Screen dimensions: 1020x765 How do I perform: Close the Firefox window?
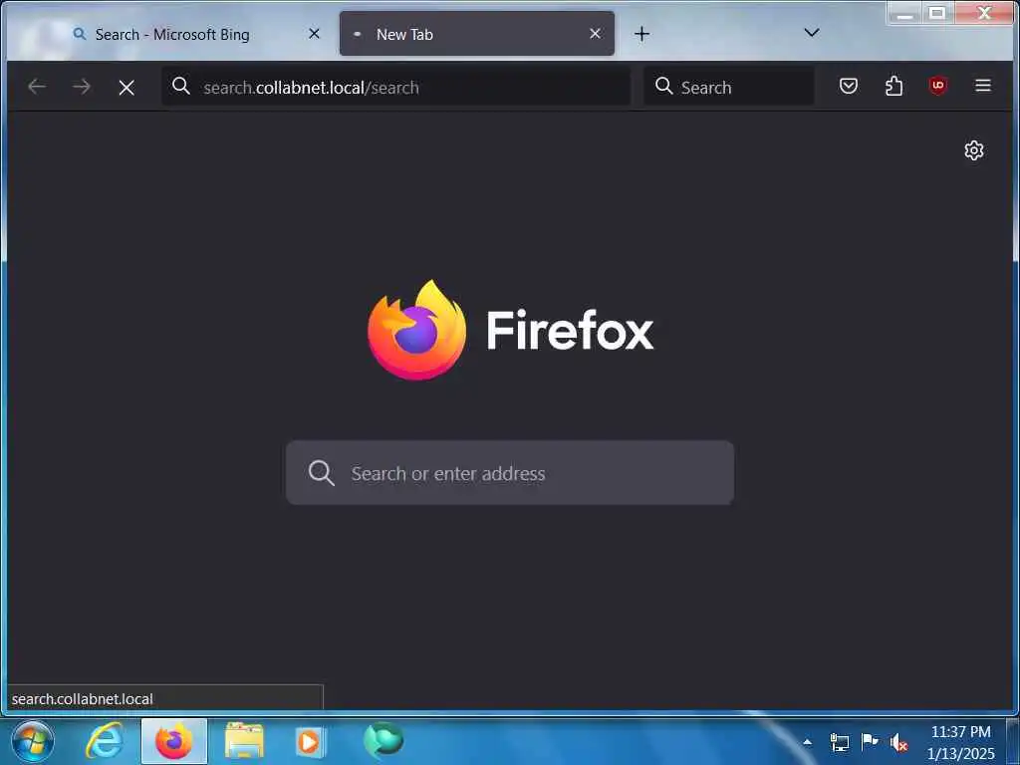(x=983, y=12)
